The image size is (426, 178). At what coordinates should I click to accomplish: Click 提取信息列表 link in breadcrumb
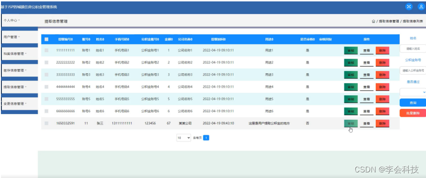pyautogui.click(x=413, y=21)
